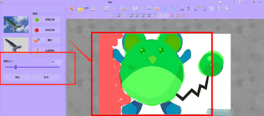Click the red-eye removal eye icon
Image resolution: width=264 pixels, height=116 pixels.
point(155,16)
